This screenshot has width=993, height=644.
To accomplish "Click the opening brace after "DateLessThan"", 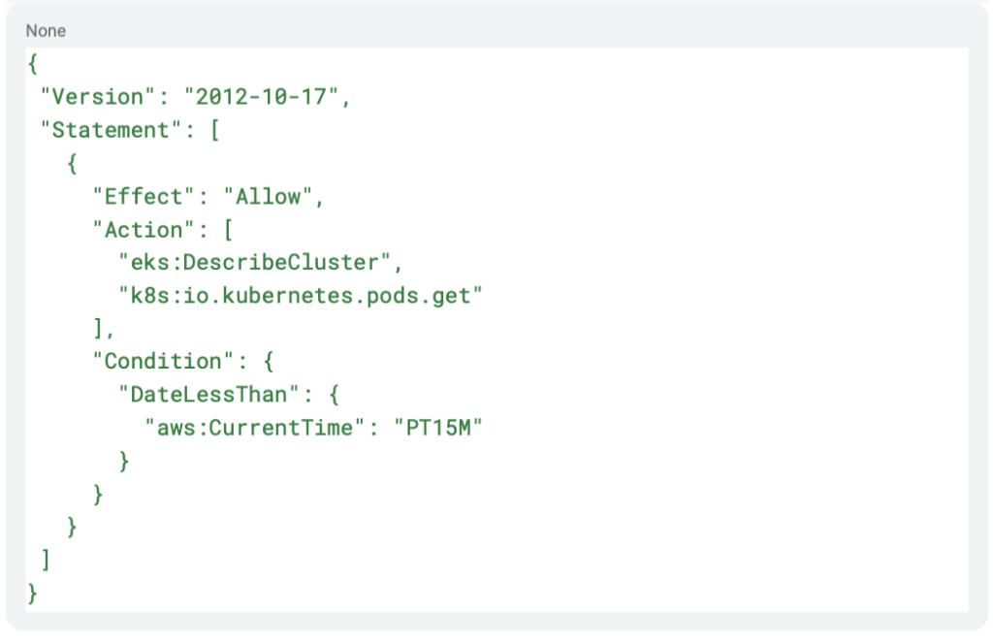I will pyautogui.click(x=335, y=395).
